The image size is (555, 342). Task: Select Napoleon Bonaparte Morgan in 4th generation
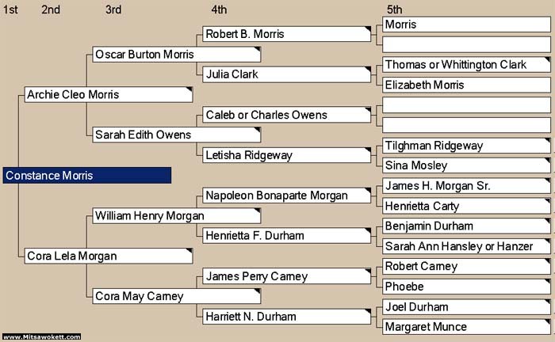coord(287,196)
